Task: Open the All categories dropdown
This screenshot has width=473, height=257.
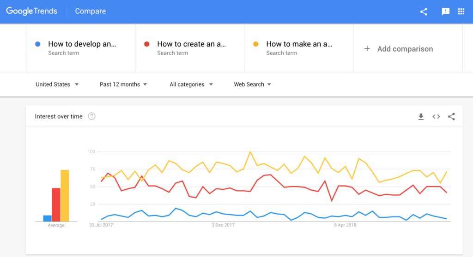Action: [191, 84]
